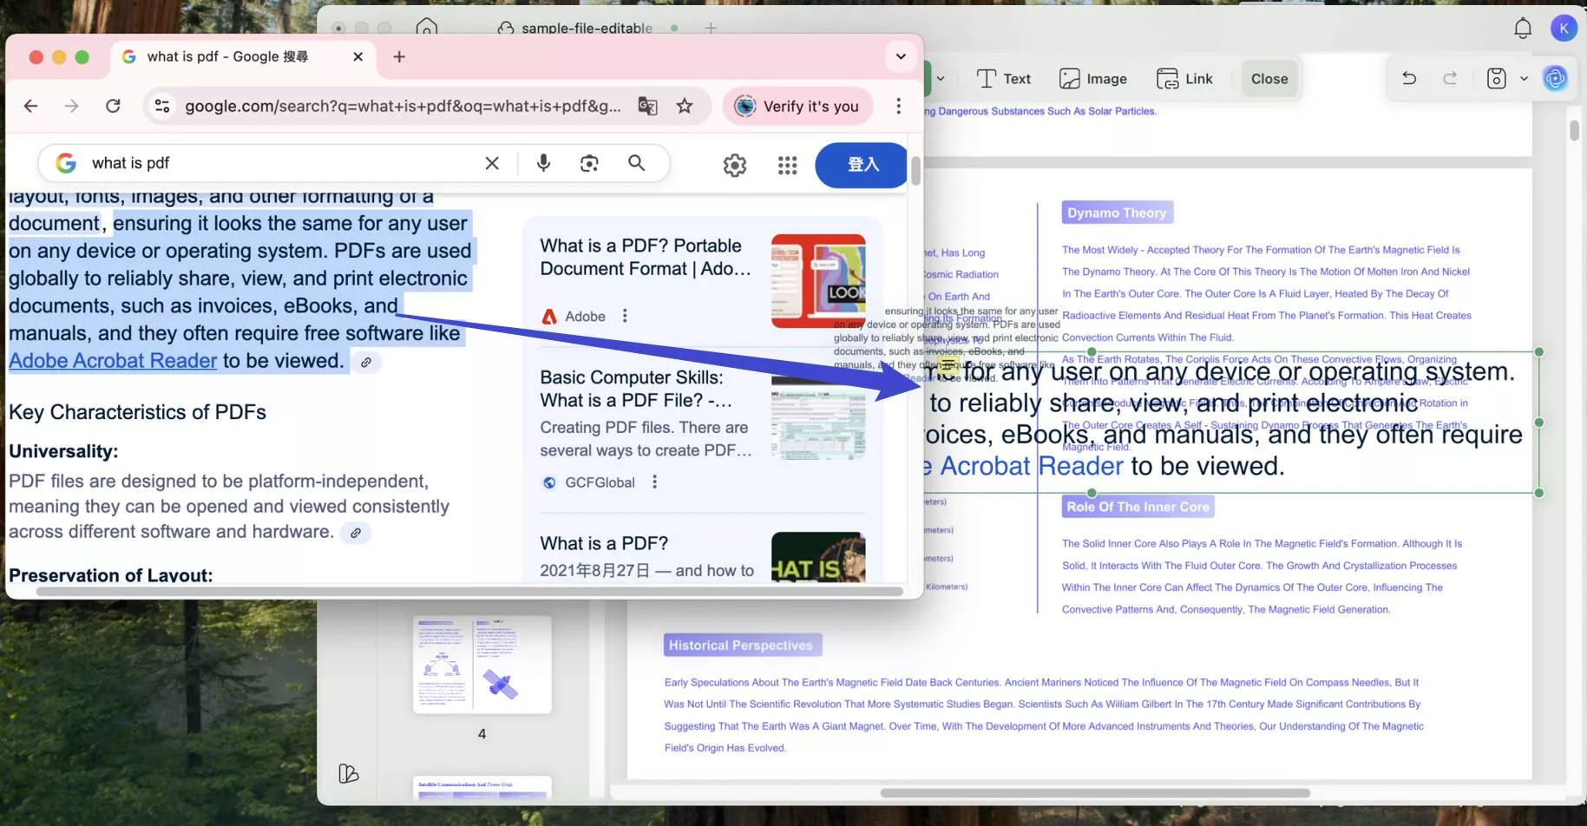Select Text tool in PDF editor toolbar
Screen dimensions: 1587x826
pos(1004,79)
